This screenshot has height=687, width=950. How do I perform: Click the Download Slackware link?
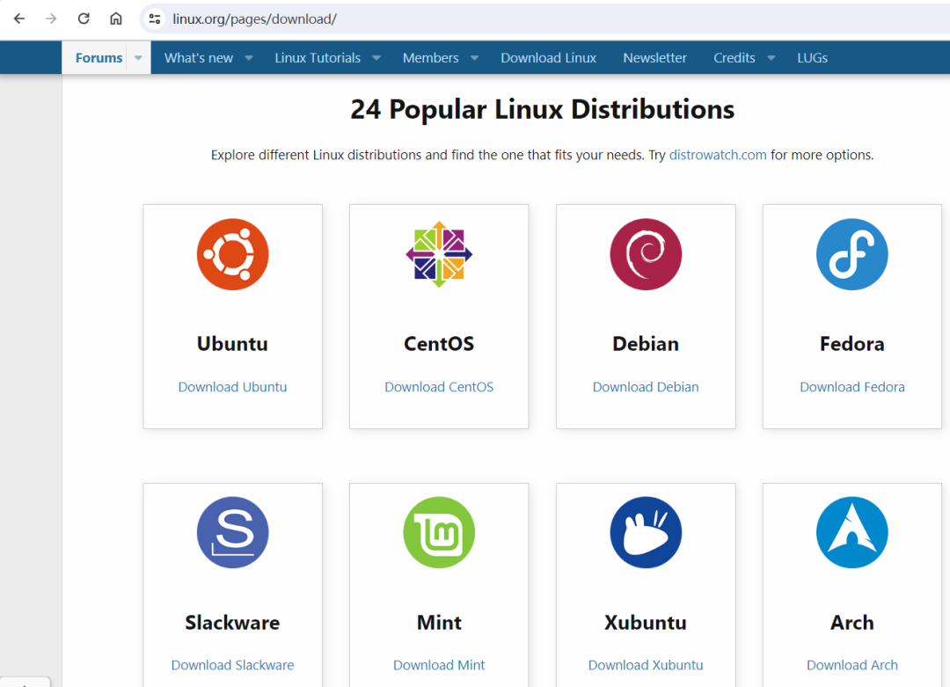tap(232, 665)
